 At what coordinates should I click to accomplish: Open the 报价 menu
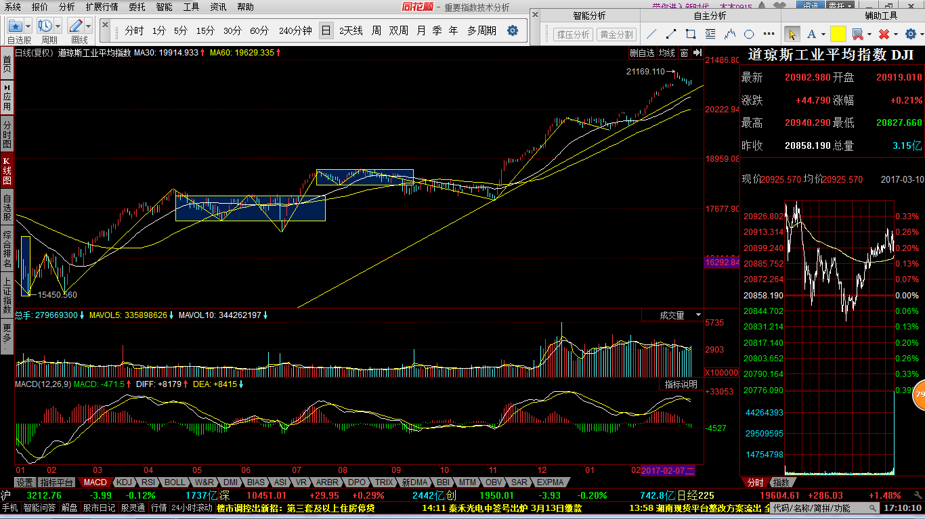[40, 7]
